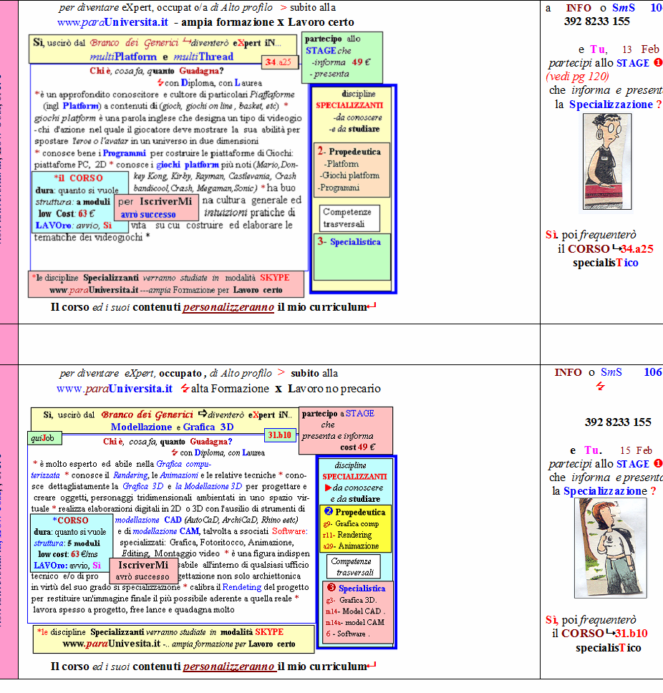Click 'g9- Grafica comp' in yellow Propedeutica box
Viewport: 663px width, 693px height.
351,524
